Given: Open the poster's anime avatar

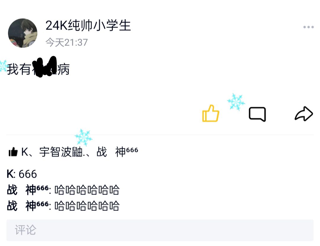Looking at the screenshot, I should (x=23, y=33).
